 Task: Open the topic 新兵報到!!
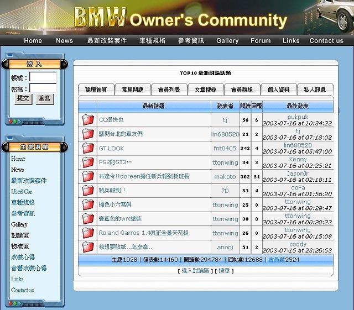pos(112,191)
